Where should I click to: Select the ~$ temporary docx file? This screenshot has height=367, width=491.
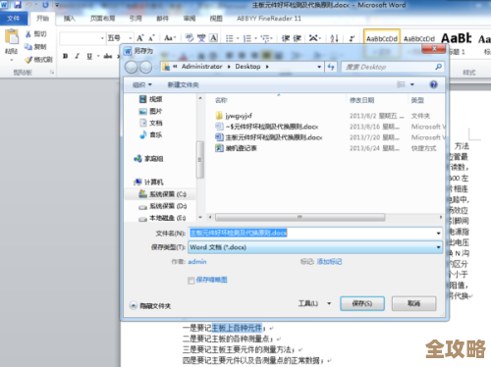tap(267, 127)
